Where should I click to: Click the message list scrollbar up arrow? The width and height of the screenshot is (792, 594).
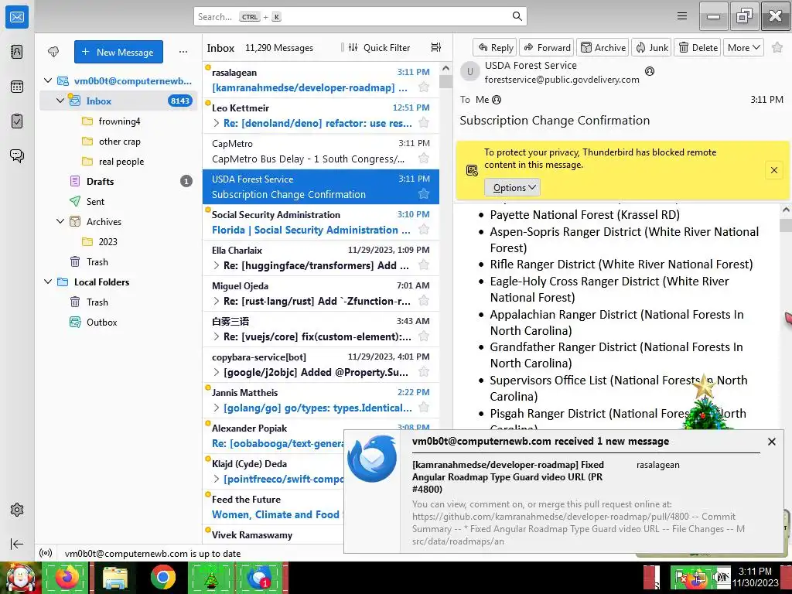click(445, 68)
